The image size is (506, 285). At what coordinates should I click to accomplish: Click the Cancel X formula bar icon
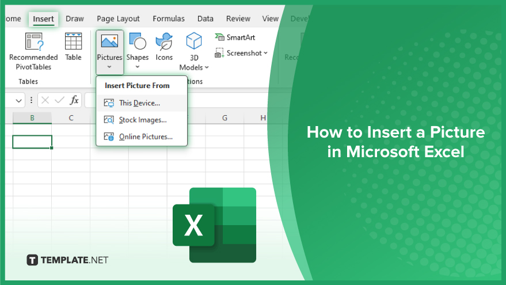[x=45, y=100]
